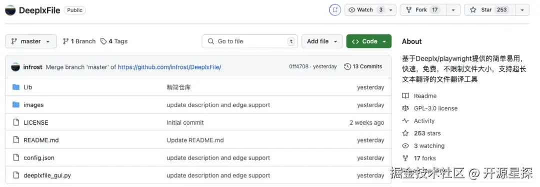Click the infrost author name
The width and height of the screenshot is (540, 187).
32,67
